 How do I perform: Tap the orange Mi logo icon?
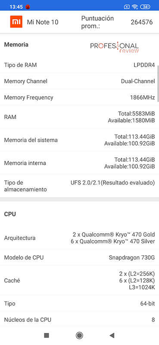[16, 22]
